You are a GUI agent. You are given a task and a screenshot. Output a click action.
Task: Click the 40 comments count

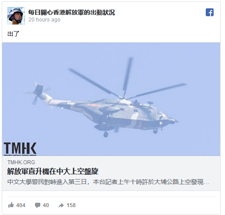pyautogui.click(x=46, y=205)
